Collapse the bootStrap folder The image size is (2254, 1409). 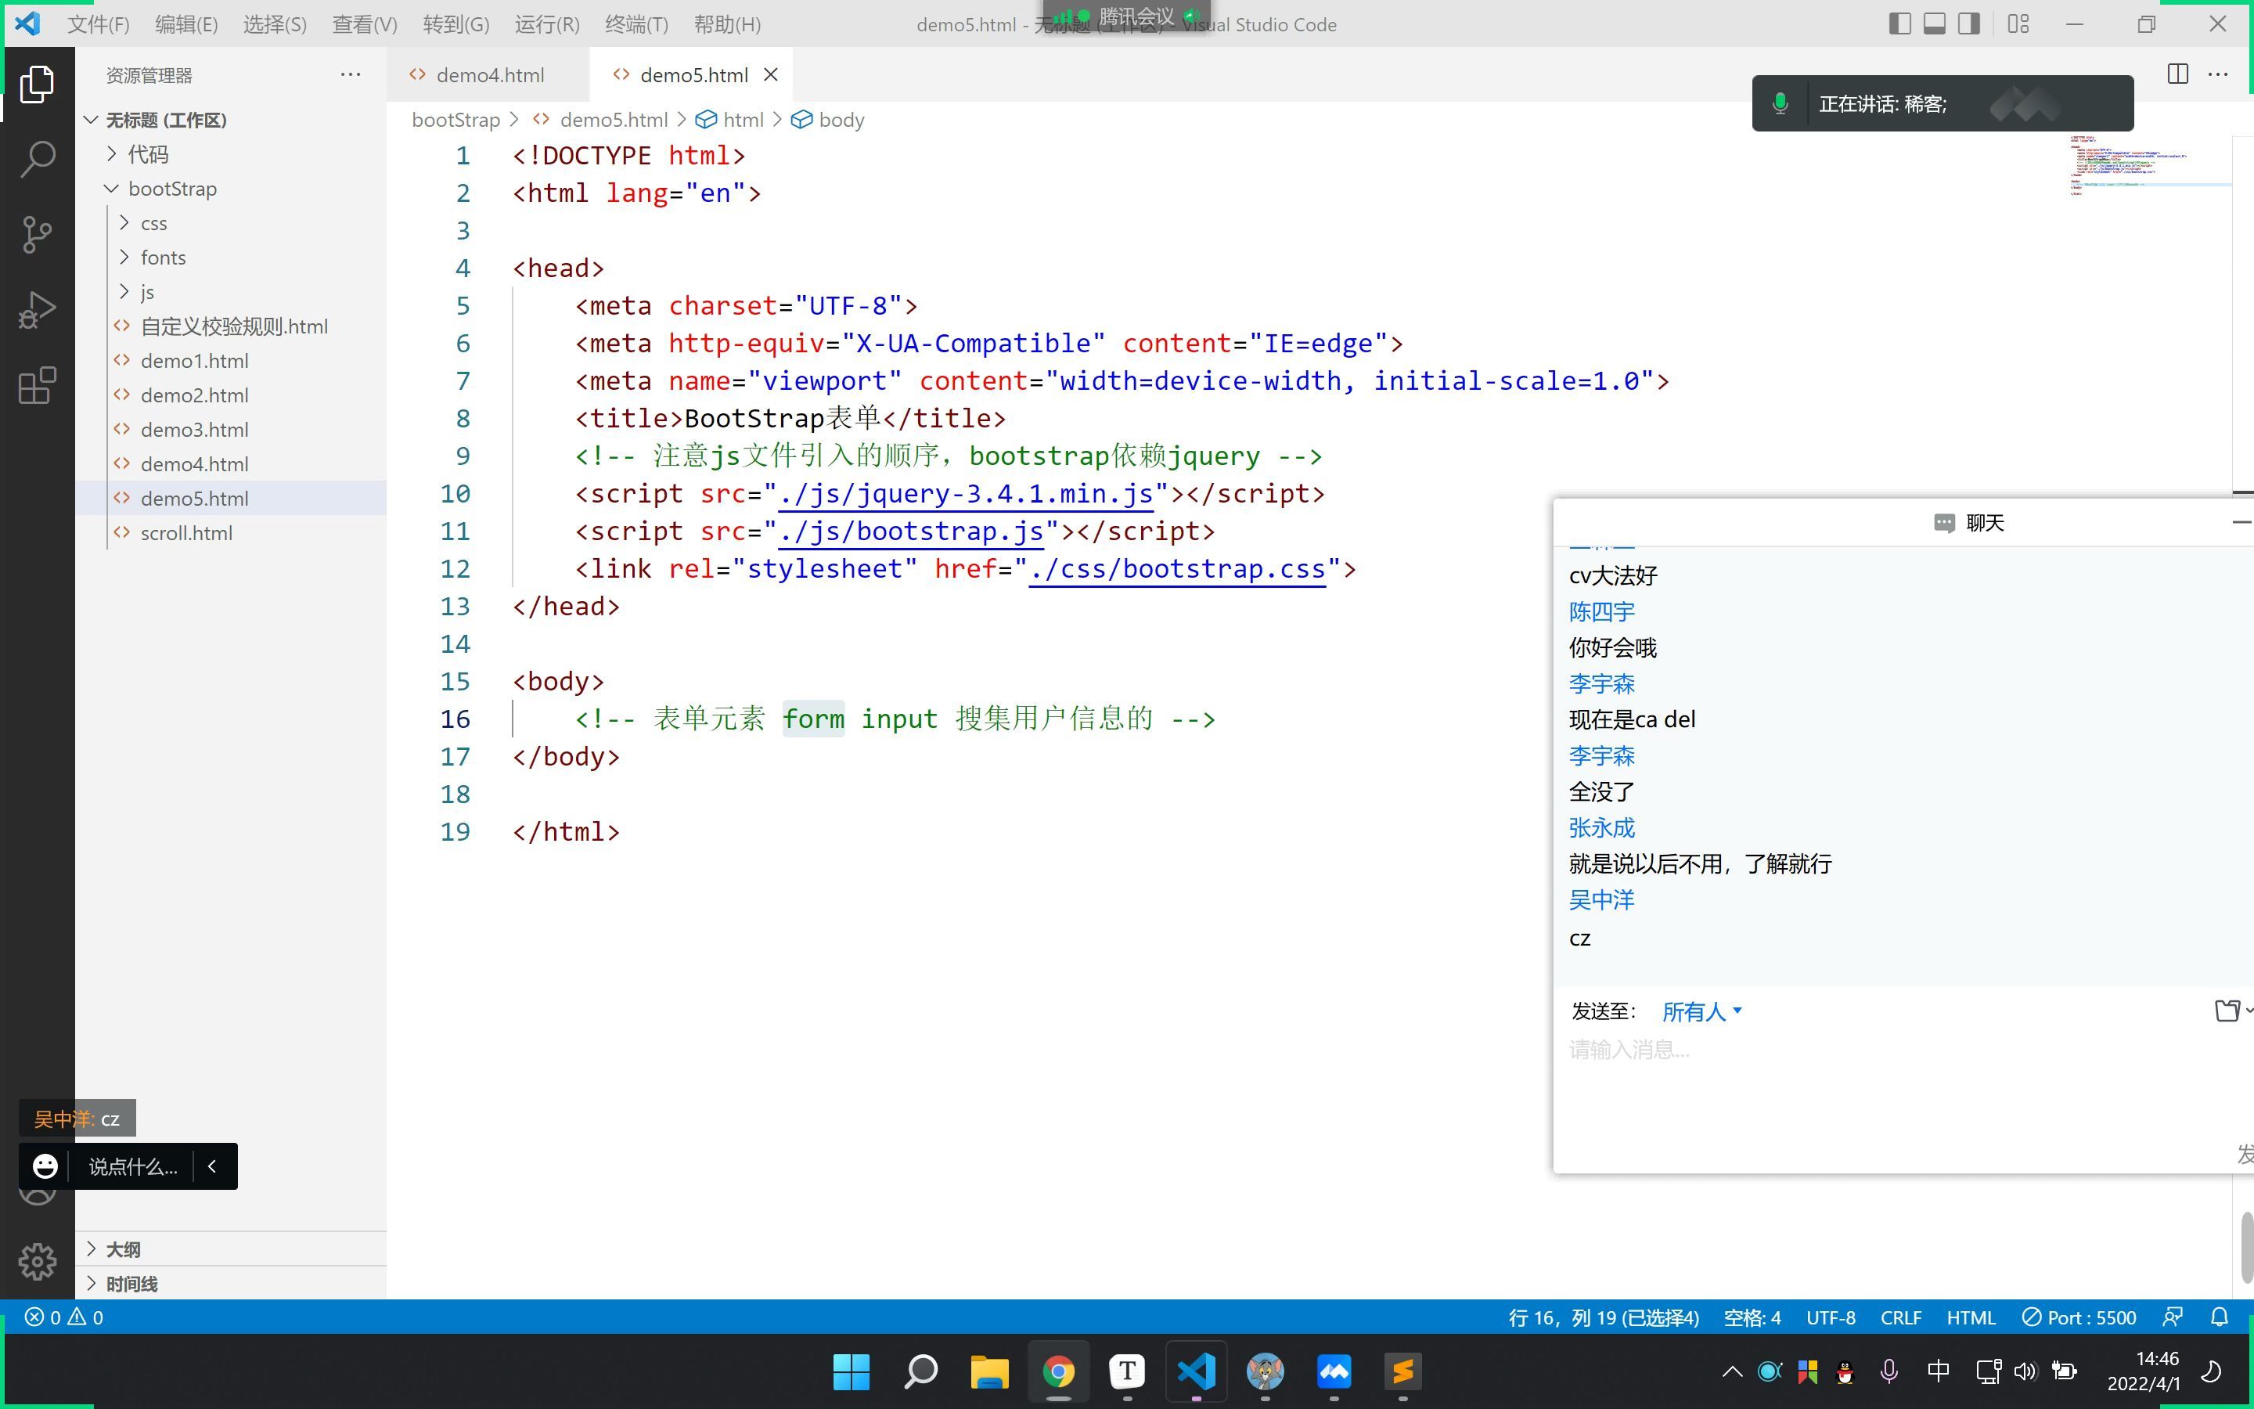(x=171, y=188)
